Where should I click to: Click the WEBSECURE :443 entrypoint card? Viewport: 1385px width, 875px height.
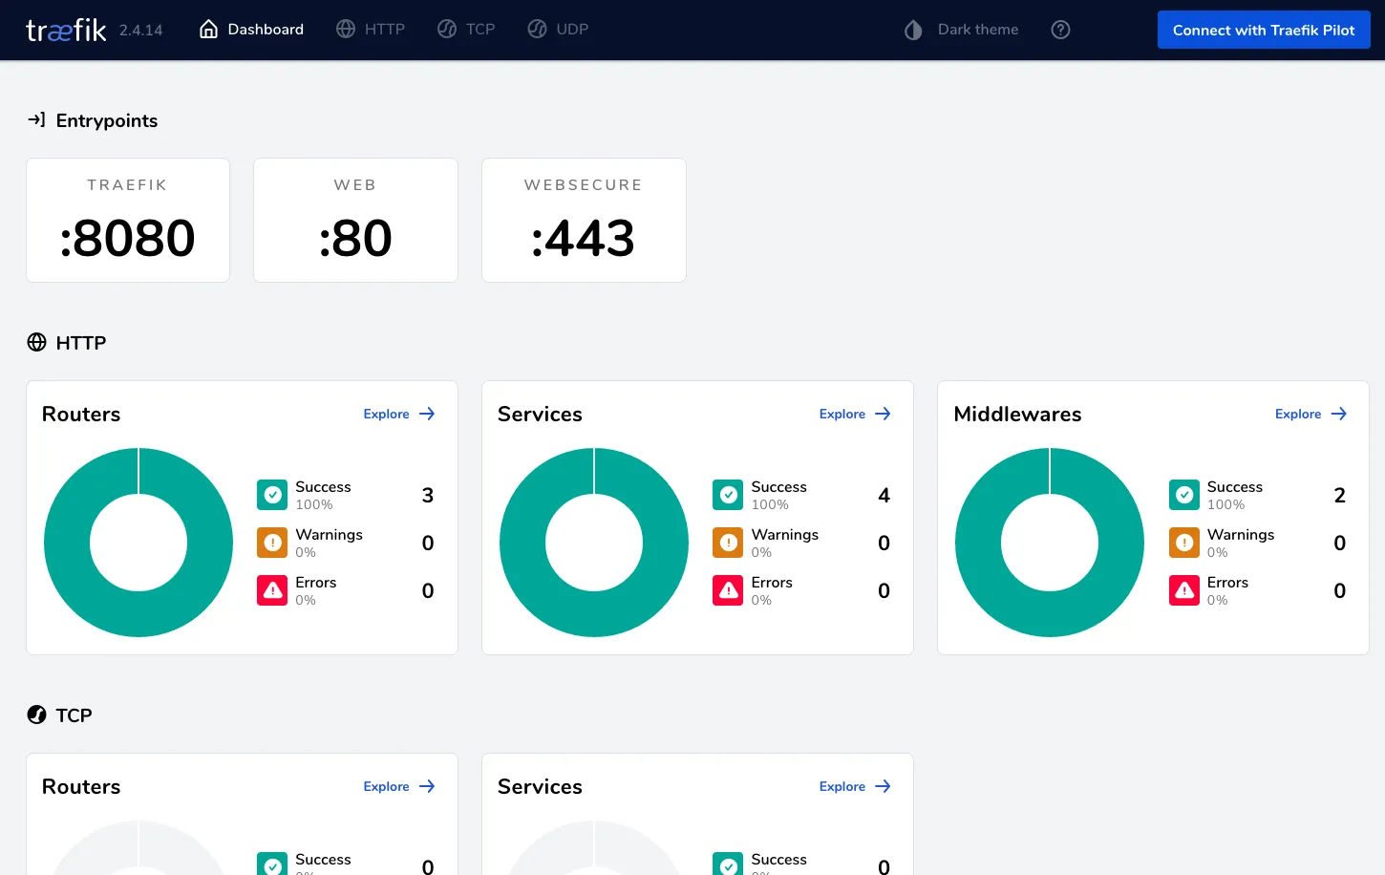584,221
